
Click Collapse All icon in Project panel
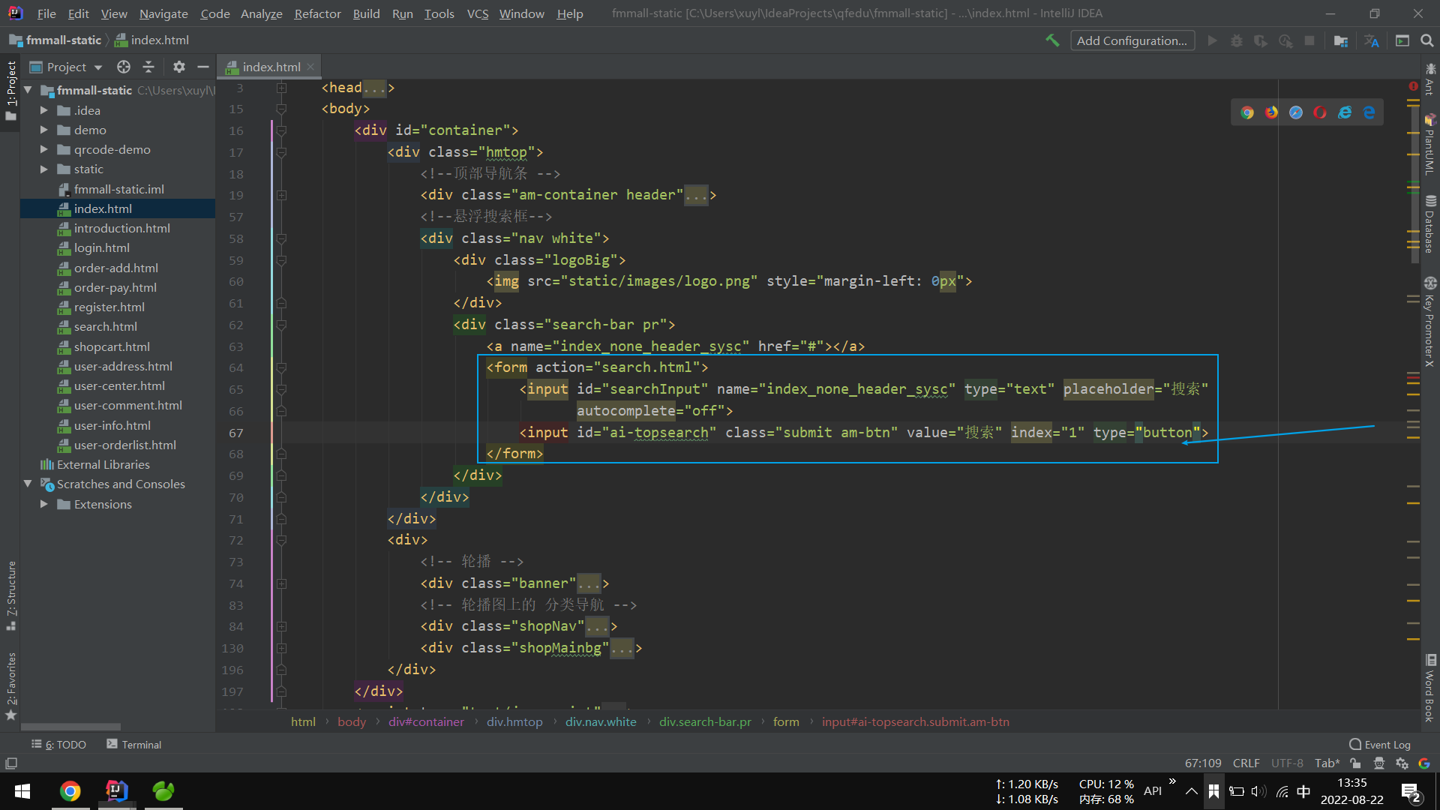click(148, 67)
